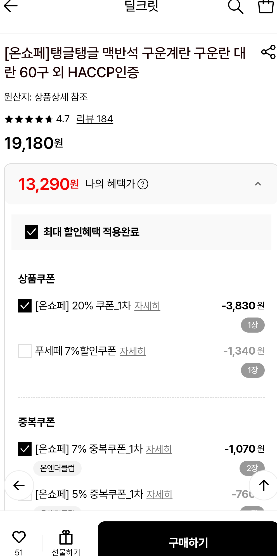Viewport: 277px width, 556px height.
Task: Open the 리뷰 184 reviews link
Action: click(95, 119)
